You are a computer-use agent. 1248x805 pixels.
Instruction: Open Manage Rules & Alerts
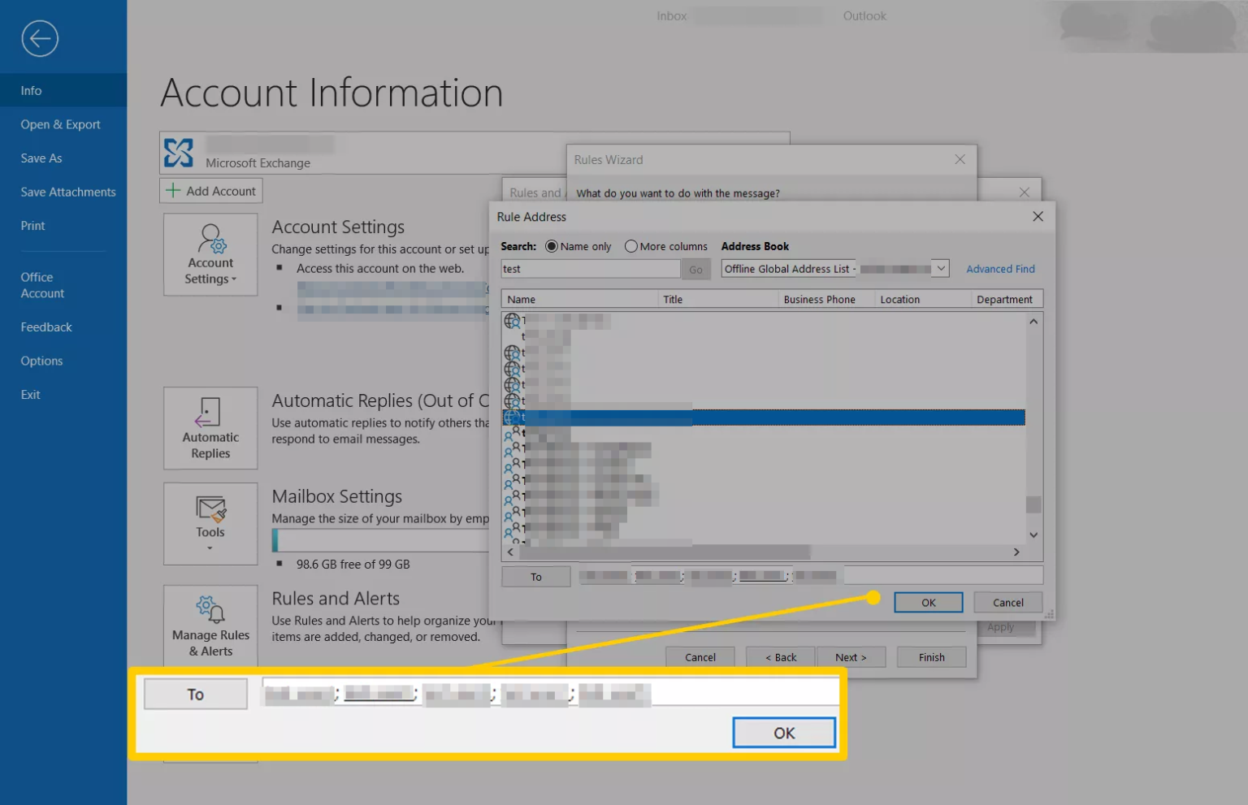pyautogui.click(x=210, y=625)
